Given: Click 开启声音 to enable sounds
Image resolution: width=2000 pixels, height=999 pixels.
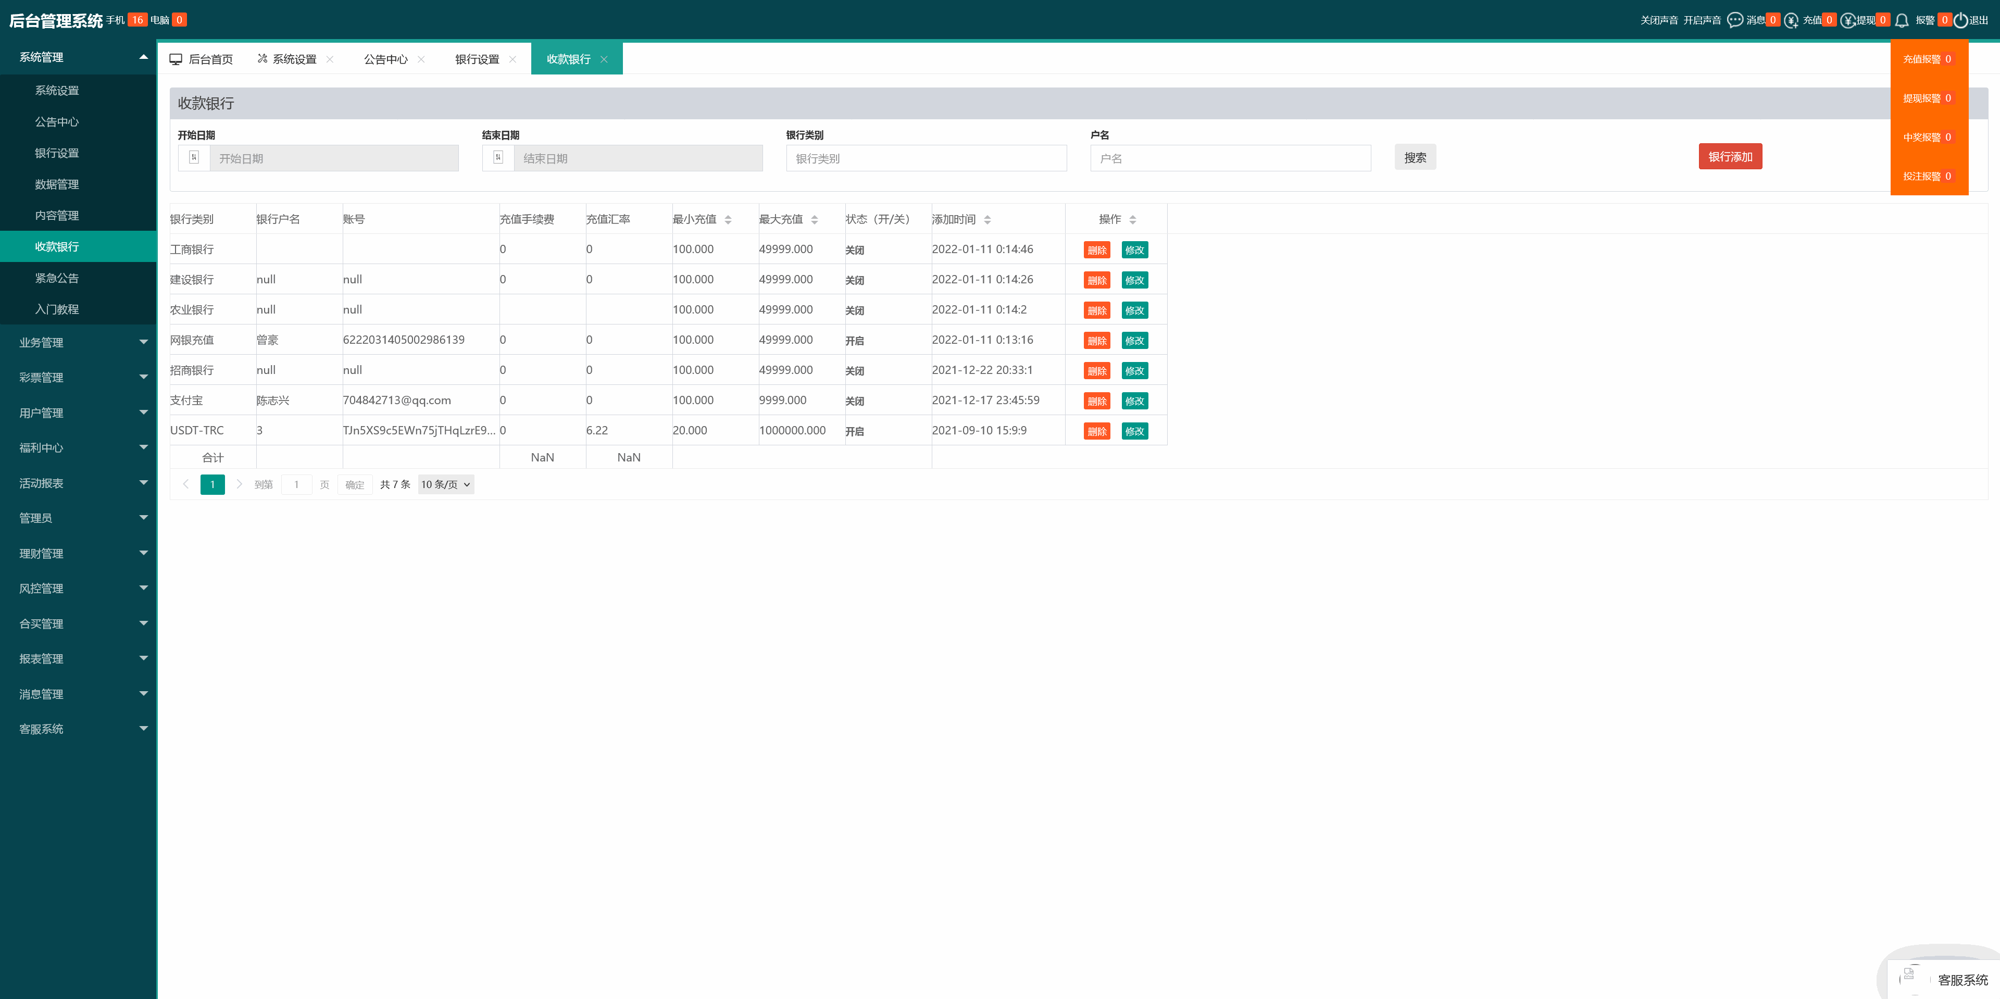Looking at the screenshot, I should tap(1702, 20).
